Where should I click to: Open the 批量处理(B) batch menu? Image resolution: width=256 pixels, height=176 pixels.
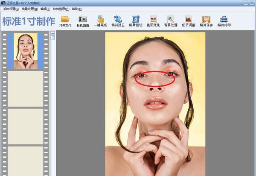point(29,9)
